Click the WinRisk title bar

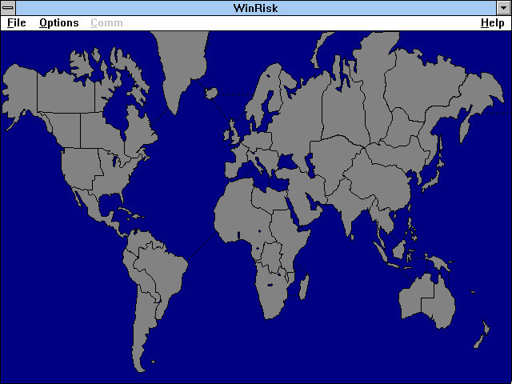pyautogui.click(x=256, y=7)
